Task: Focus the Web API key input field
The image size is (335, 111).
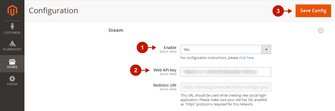Action: 226,72
